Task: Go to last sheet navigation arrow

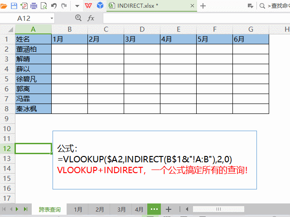Action: point(25,209)
